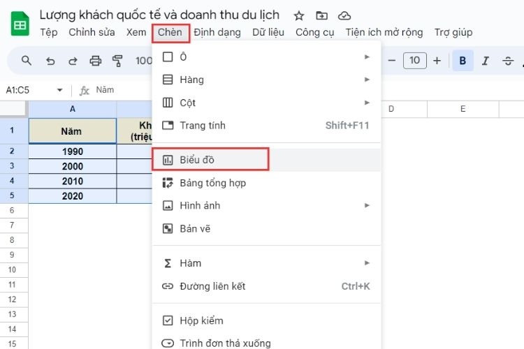Screen dimensions: 524x349
Task: Select row 1 header
Action: (x=13, y=131)
